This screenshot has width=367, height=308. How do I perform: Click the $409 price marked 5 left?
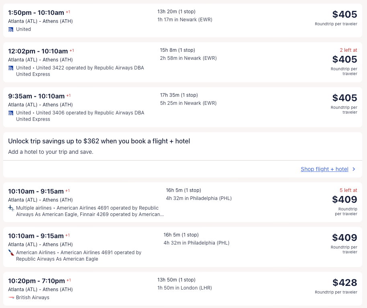(345, 200)
